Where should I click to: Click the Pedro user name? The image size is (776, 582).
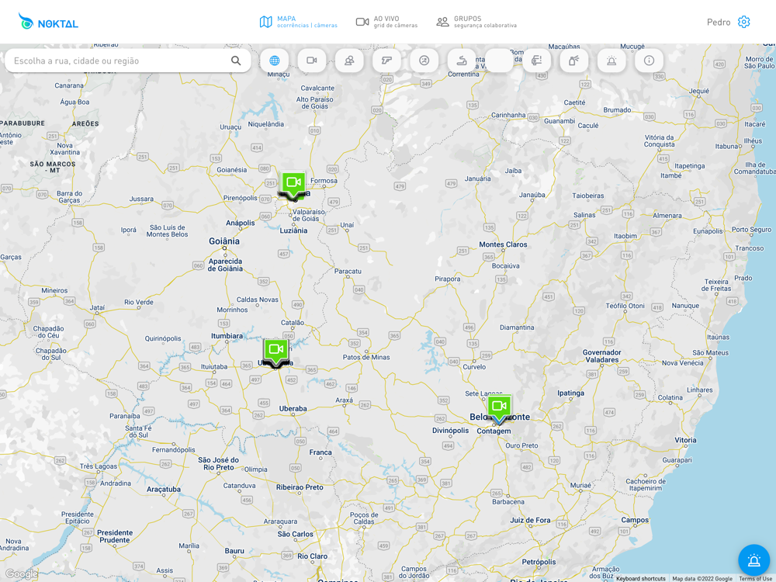[x=718, y=22]
